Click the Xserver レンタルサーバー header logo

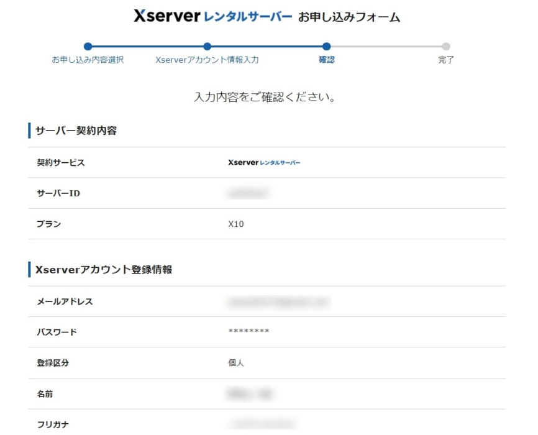(x=212, y=16)
